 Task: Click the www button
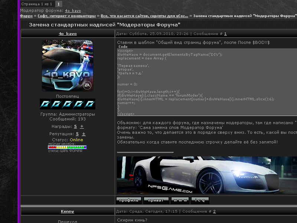pyautogui.click(x=180, y=200)
